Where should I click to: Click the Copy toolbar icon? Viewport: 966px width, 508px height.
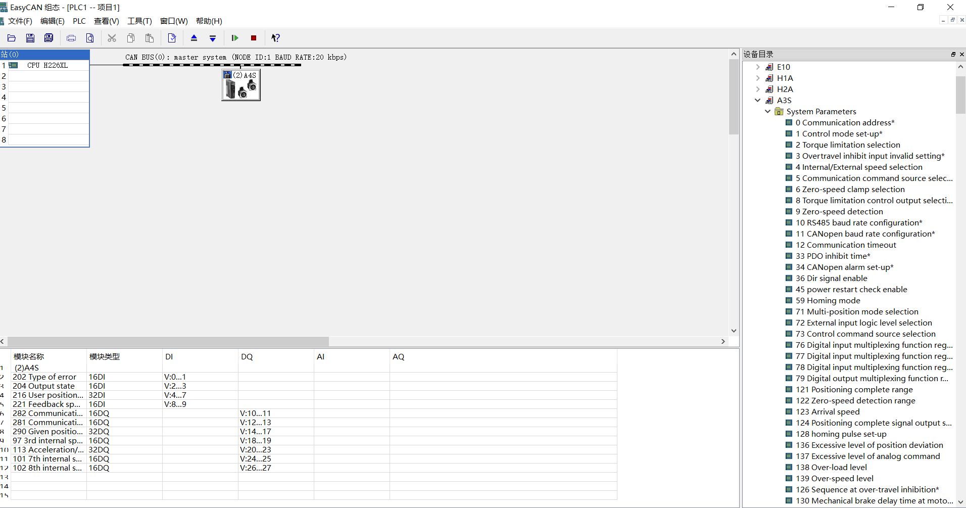(x=131, y=38)
